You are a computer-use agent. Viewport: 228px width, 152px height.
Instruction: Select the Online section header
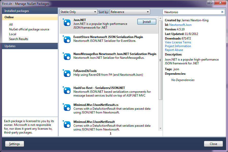pos(30,17)
